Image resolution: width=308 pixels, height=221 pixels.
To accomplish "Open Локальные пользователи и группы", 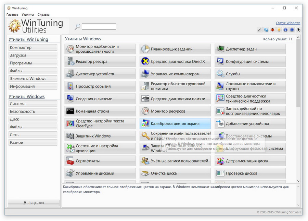I will 250,86.
